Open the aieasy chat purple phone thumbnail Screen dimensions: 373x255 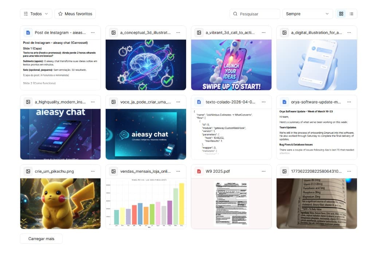(x=60, y=134)
